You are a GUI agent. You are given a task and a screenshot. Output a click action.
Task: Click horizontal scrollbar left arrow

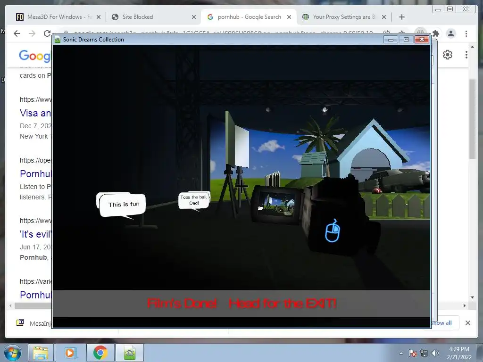pyautogui.click(x=11, y=305)
